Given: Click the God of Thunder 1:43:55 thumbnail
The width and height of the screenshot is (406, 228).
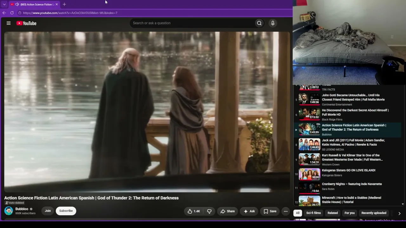Looking at the screenshot, I should (309, 129).
